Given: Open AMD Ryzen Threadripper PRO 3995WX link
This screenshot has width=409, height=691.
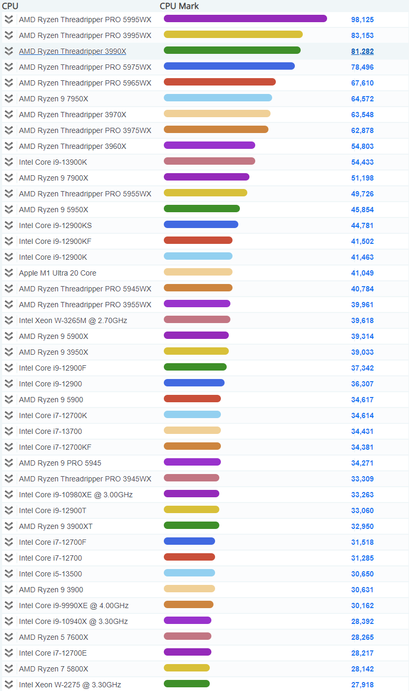Looking at the screenshot, I should coord(85,35).
